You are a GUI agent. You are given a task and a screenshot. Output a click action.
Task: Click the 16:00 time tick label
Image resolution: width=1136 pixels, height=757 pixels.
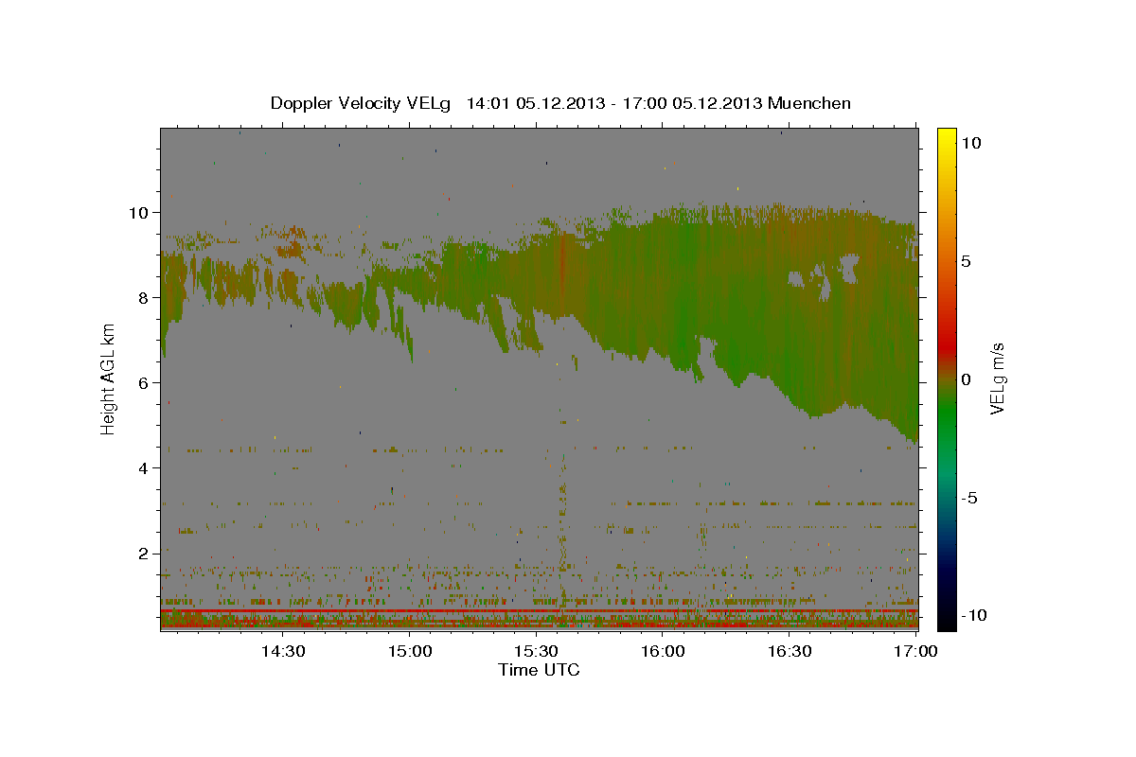[x=663, y=651]
